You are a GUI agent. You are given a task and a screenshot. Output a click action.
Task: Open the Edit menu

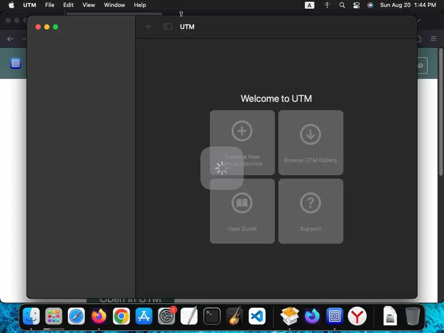click(x=68, y=5)
